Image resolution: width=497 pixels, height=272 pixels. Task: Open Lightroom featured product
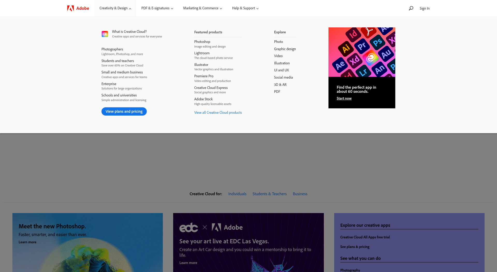[x=213, y=55]
